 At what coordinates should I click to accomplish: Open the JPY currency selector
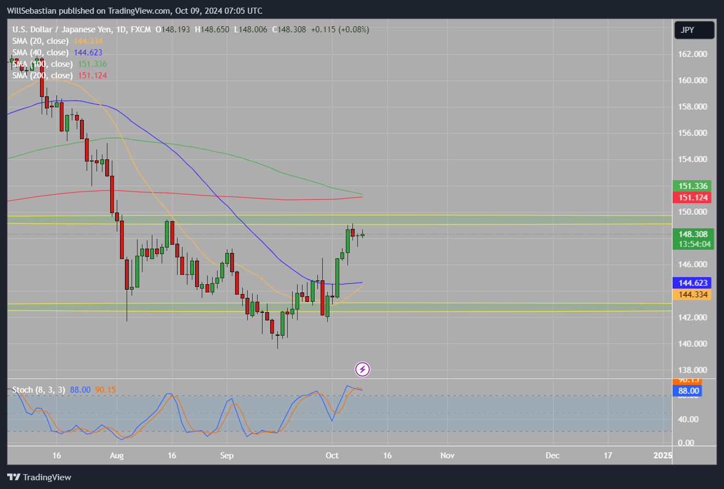694,30
